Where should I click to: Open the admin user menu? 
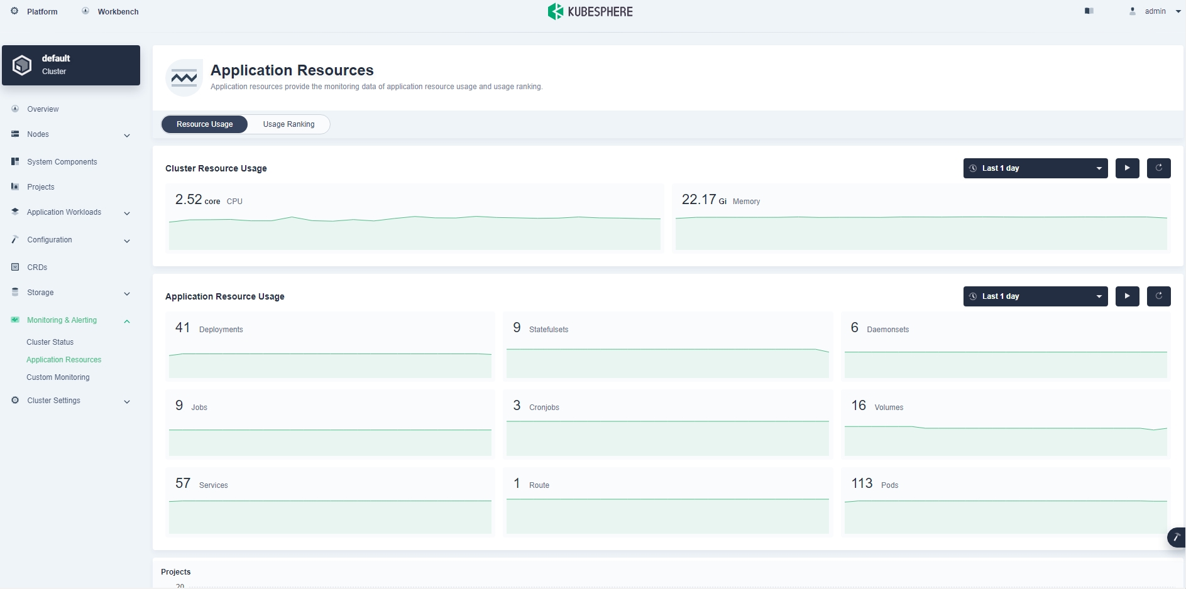pyautogui.click(x=1155, y=11)
